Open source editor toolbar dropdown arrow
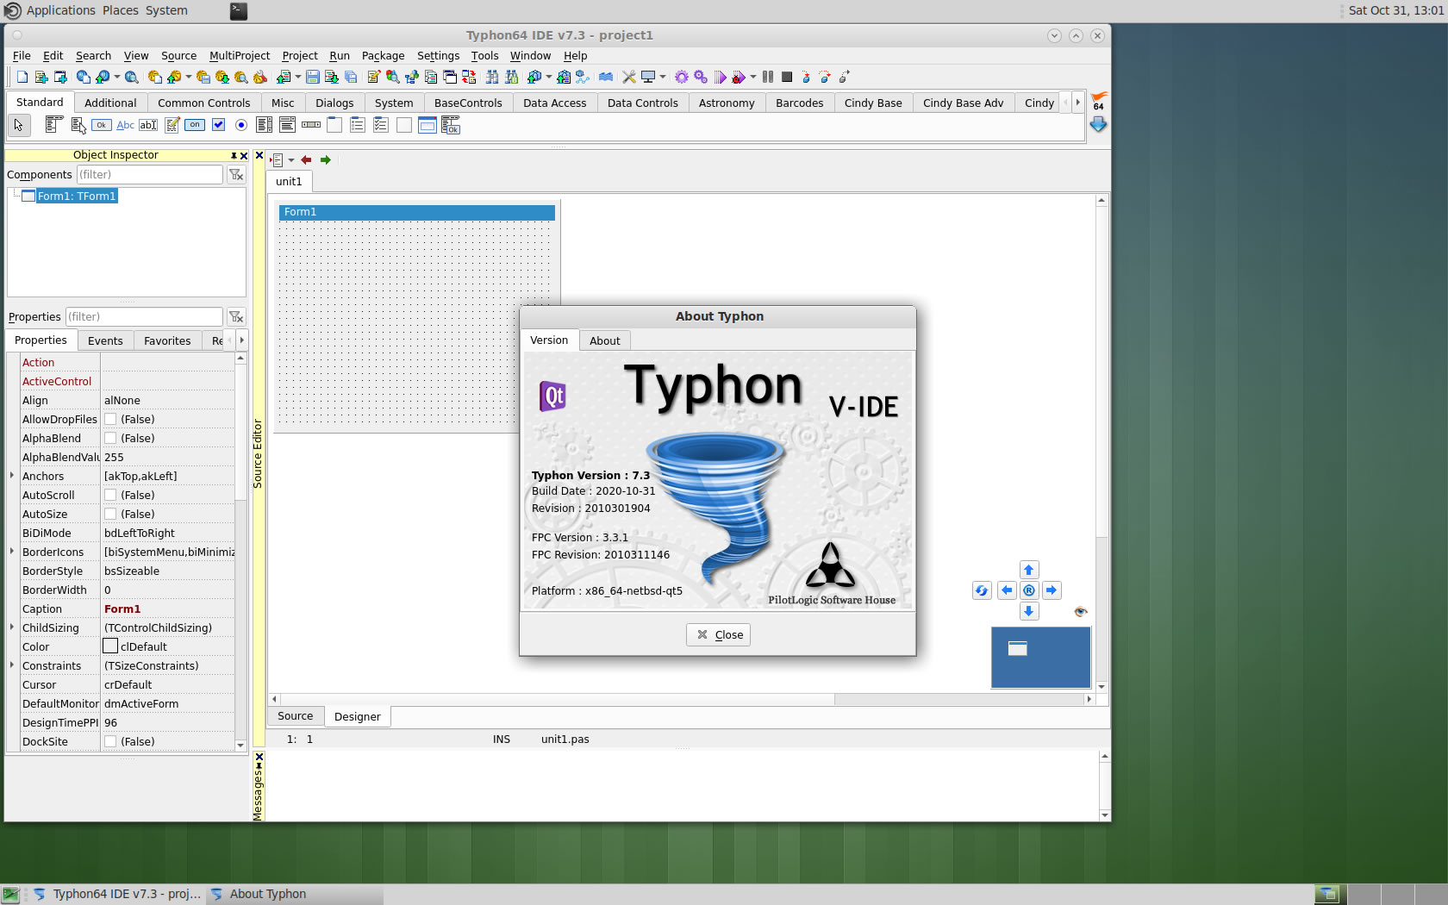Viewport: 1448px width, 905px height. tap(291, 160)
